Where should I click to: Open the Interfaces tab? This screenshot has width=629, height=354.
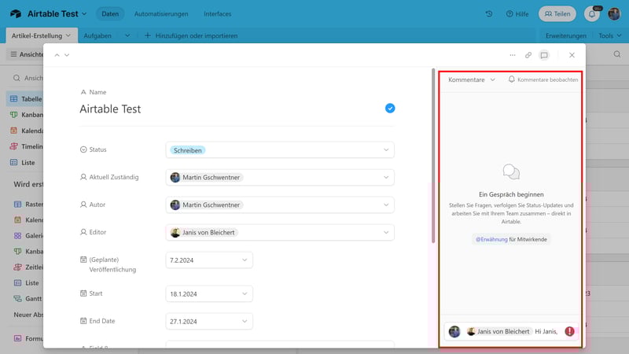217,14
